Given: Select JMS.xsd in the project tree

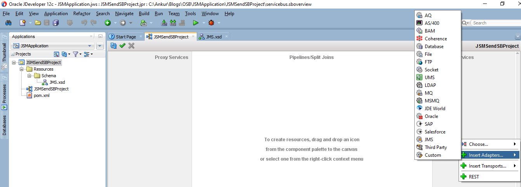Looking at the screenshot, I should 57,82.
